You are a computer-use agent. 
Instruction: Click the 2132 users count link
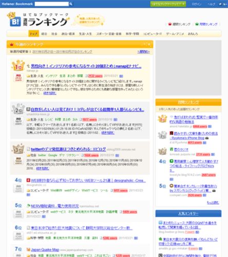coord(96,76)
